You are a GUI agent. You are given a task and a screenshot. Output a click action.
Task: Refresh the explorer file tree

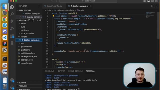tap(37, 20)
